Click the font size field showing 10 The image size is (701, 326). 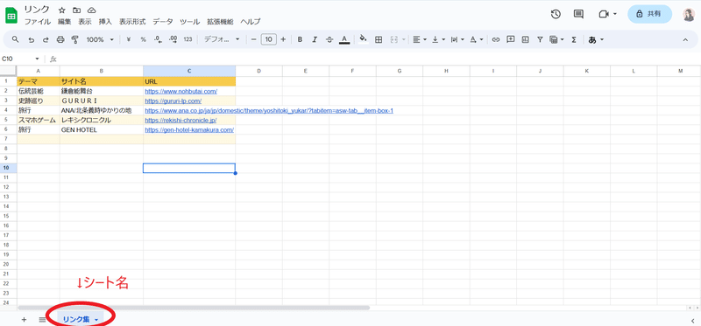269,39
